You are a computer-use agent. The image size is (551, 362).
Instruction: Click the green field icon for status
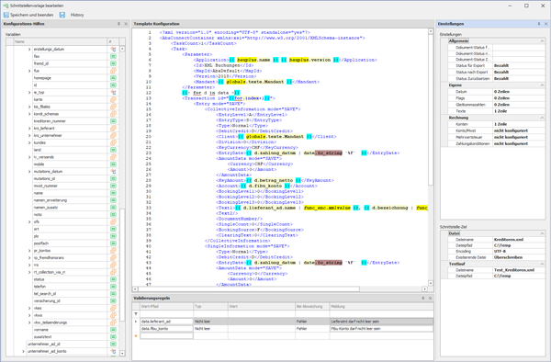click(x=113, y=279)
